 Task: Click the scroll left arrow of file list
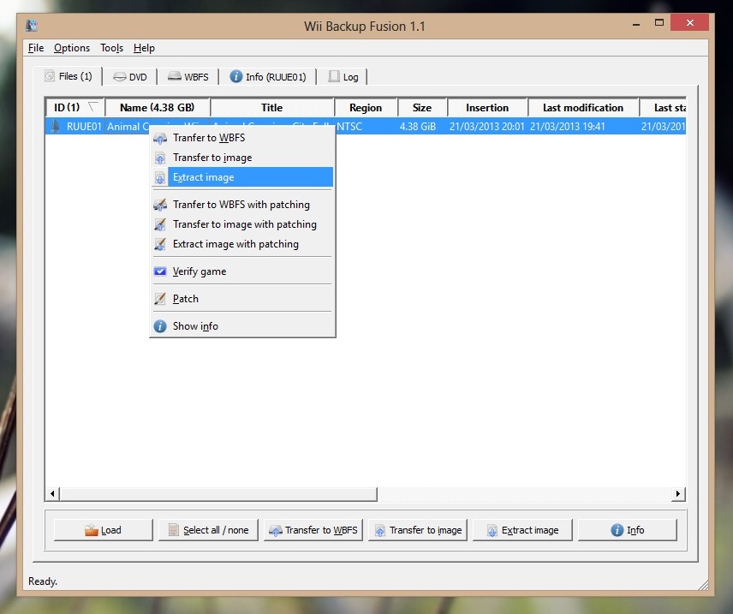(52, 494)
